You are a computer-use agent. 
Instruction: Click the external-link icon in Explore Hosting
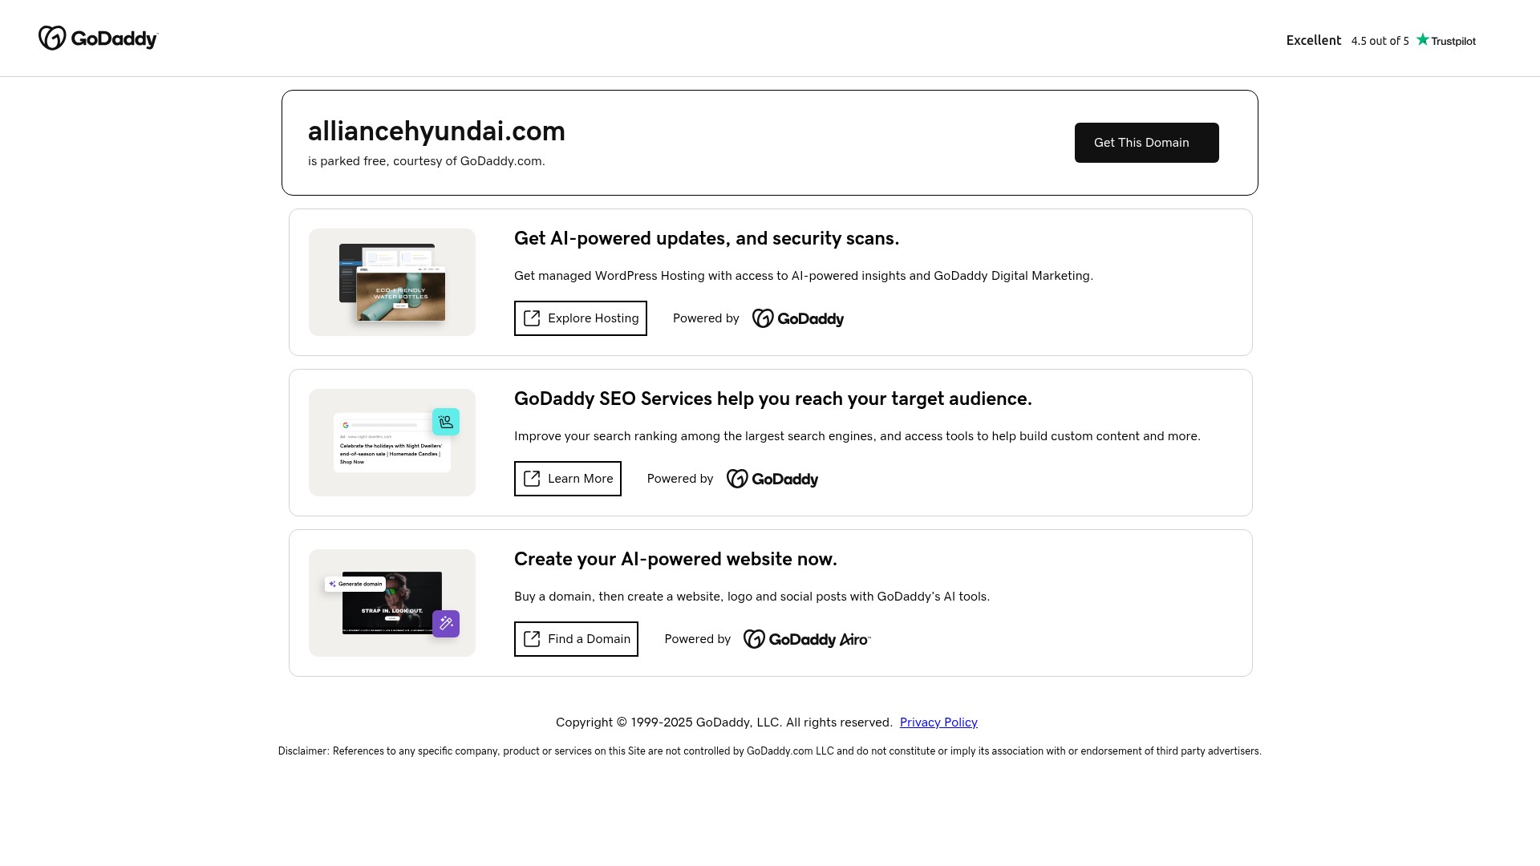(532, 318)
